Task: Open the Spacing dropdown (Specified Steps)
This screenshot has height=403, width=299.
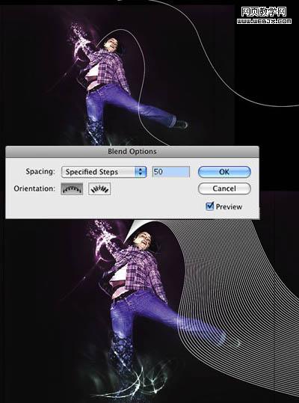Action: coord(104,172)
